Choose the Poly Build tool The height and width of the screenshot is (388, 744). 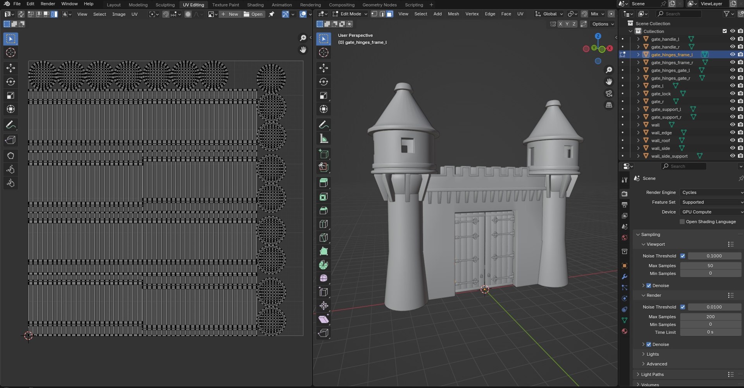tap(324, 251)
